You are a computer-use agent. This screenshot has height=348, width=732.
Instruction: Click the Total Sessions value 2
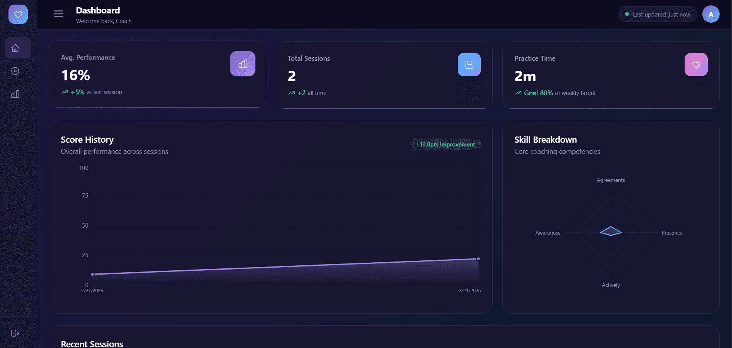tap(292, 76)
